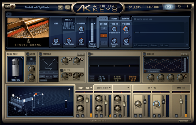196x125 pixels.
Task: Mute the Master channel
Action: [176, 116]
